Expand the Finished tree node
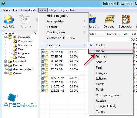Image resolution: width=137 pixels, height=118 pixels. click(5, 65)
